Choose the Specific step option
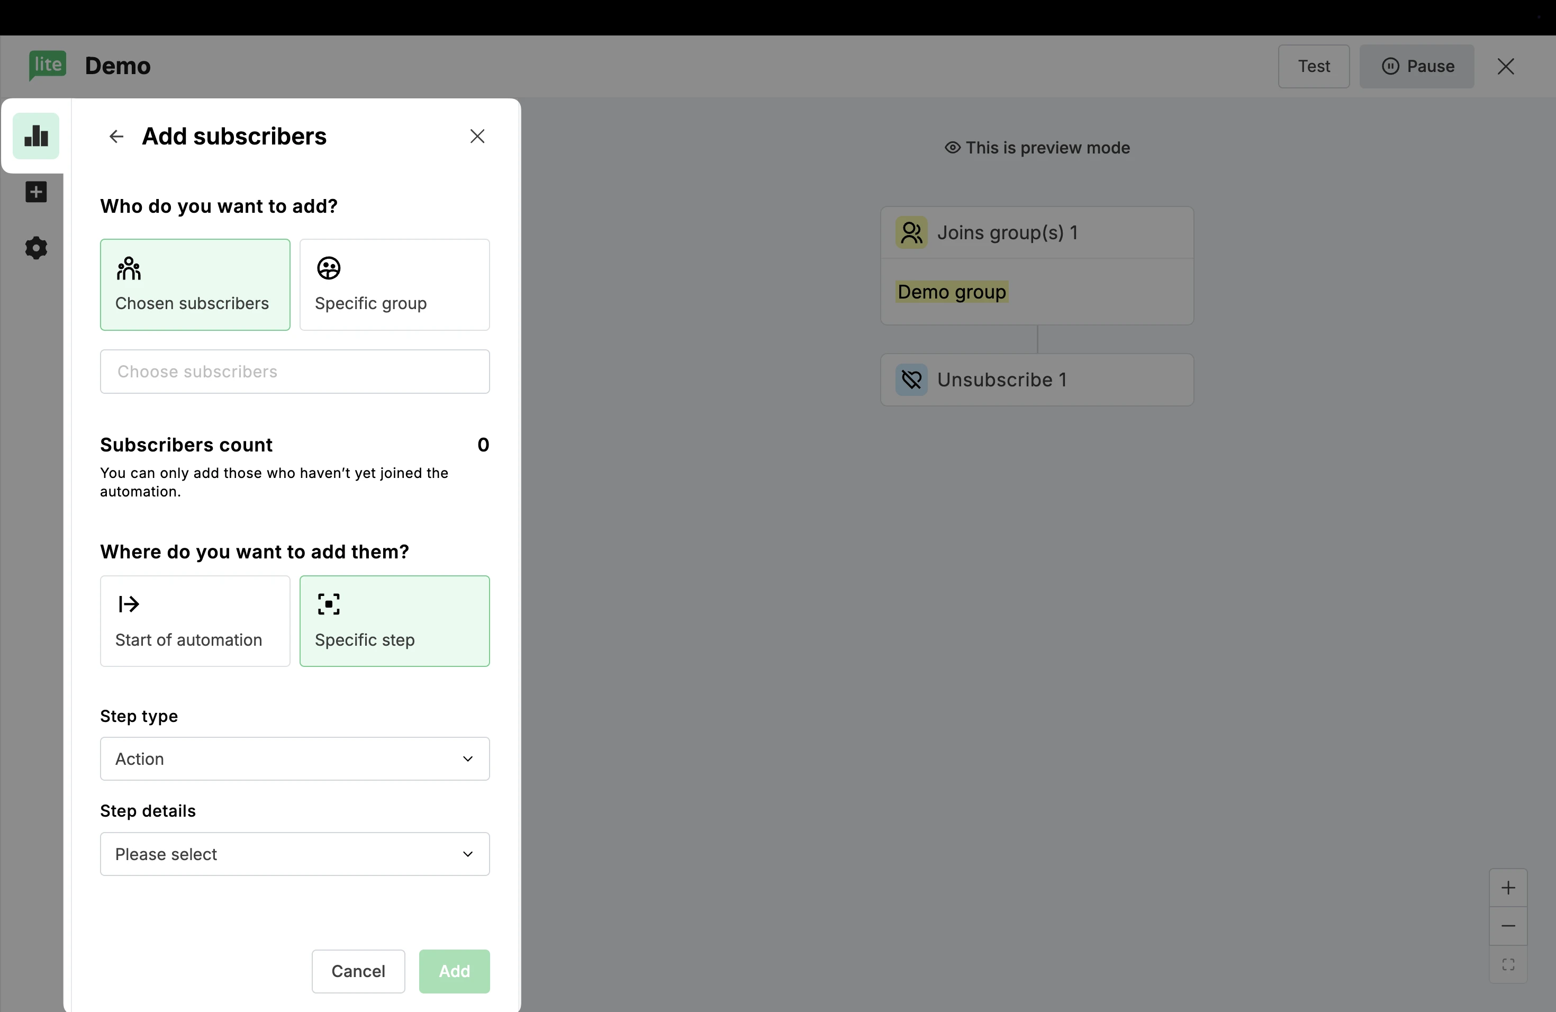 [394, 621]
